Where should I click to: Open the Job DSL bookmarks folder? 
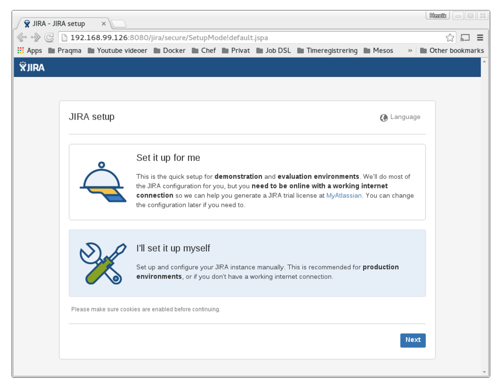[x=274, y=51]
